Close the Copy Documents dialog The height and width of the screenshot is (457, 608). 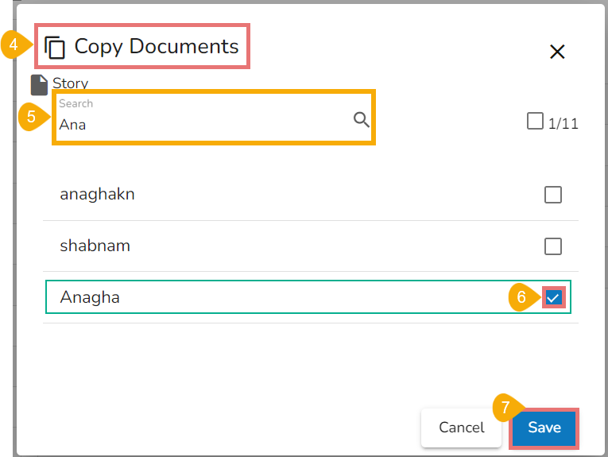pyautogui.click(x=557, y=52)
